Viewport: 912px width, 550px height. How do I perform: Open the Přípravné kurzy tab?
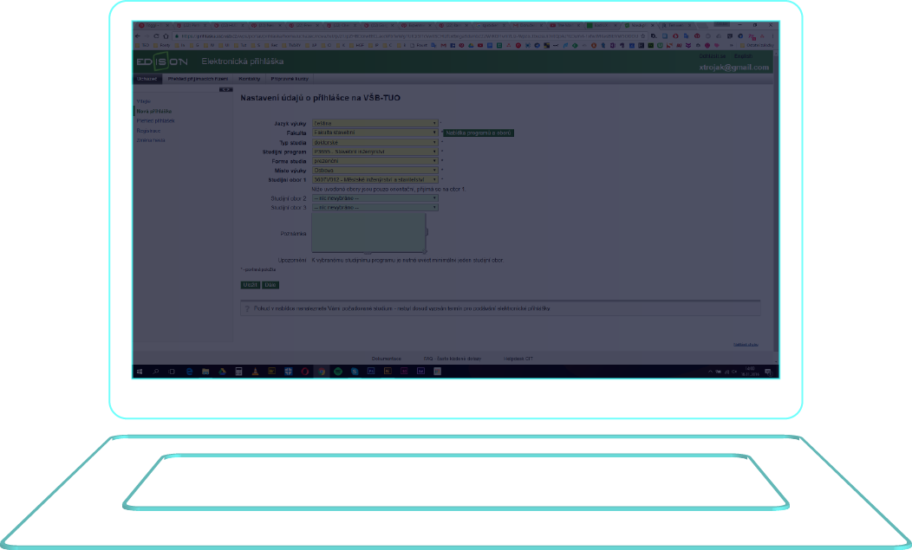290,79
